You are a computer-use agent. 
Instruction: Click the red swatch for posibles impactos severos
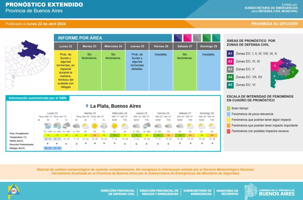click(228, 131)
